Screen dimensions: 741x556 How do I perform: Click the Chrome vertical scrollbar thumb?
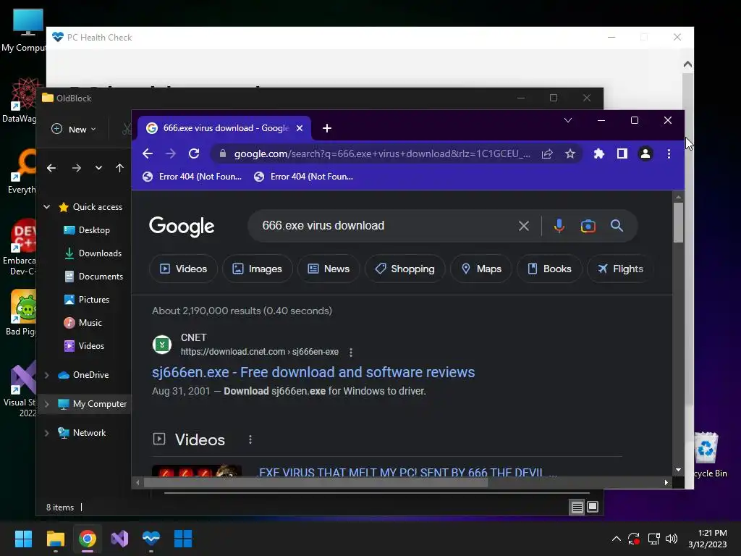coord(678,223)
